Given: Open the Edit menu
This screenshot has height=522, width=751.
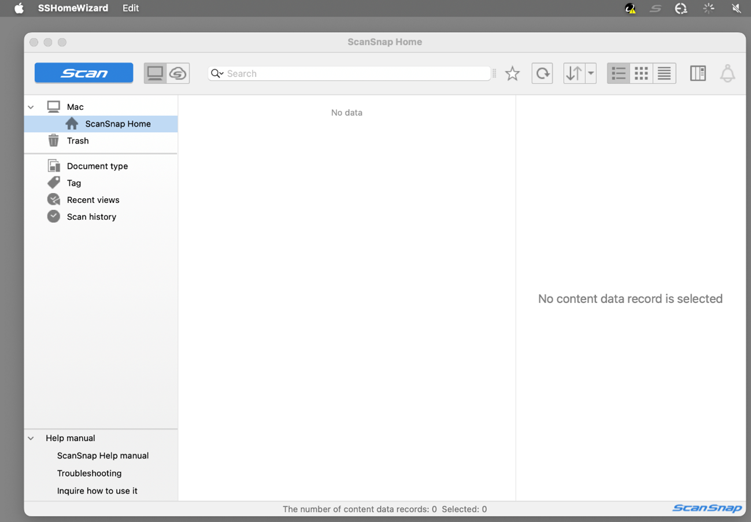Looking at the screenshot, I should tap(131, 8).
